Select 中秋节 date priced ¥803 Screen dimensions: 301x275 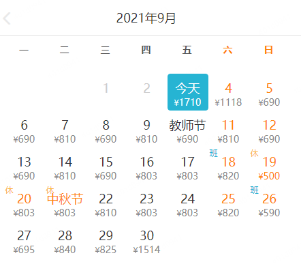click(65, 205)
